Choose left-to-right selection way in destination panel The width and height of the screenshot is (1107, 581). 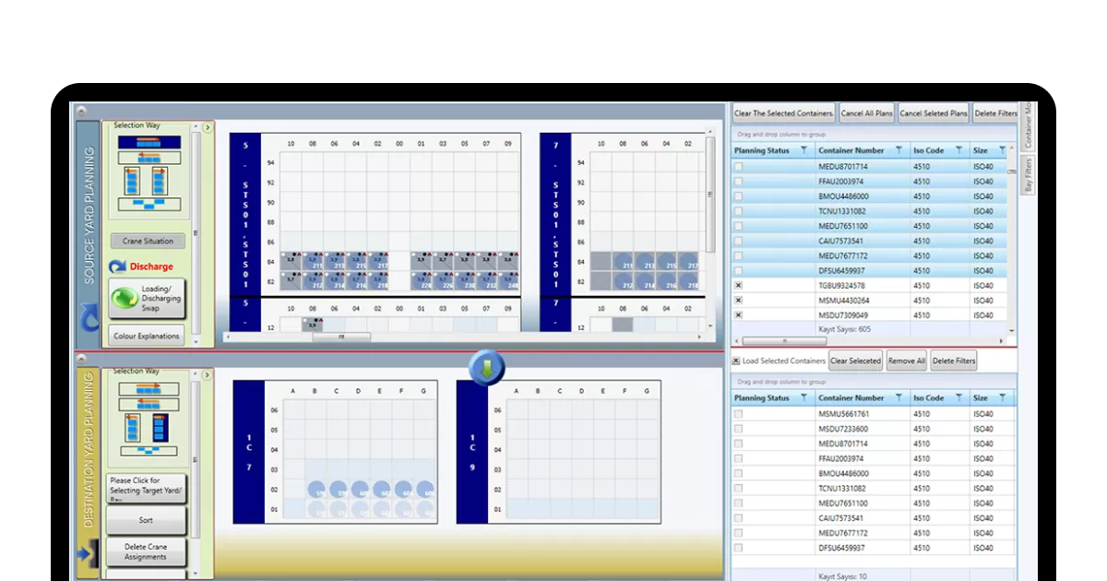tap(148, 390)
